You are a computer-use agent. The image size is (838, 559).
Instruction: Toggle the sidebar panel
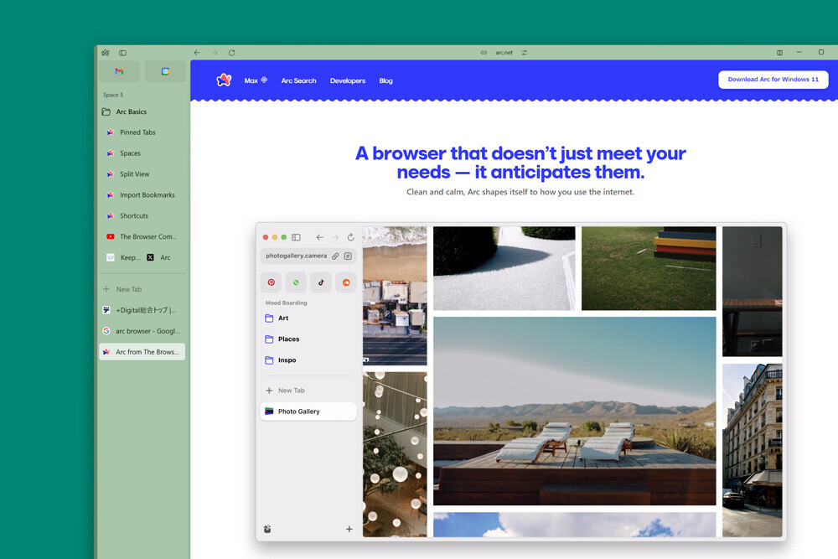[122, 53]
